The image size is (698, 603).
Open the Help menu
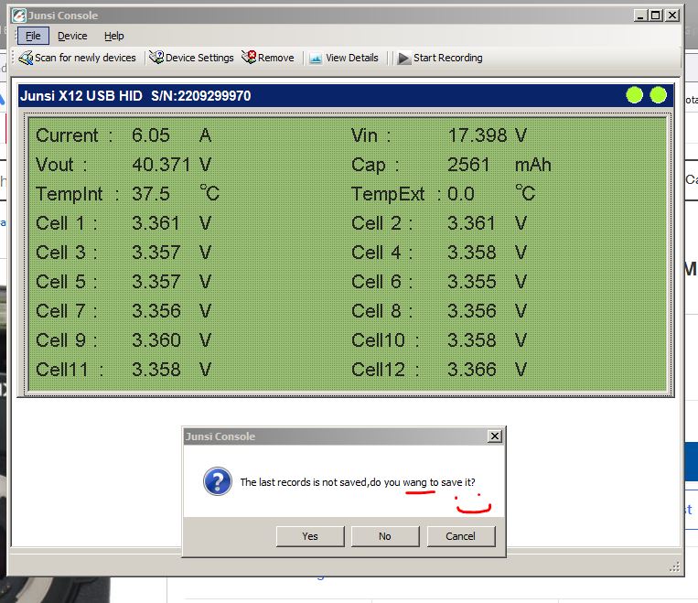(114, 36)
